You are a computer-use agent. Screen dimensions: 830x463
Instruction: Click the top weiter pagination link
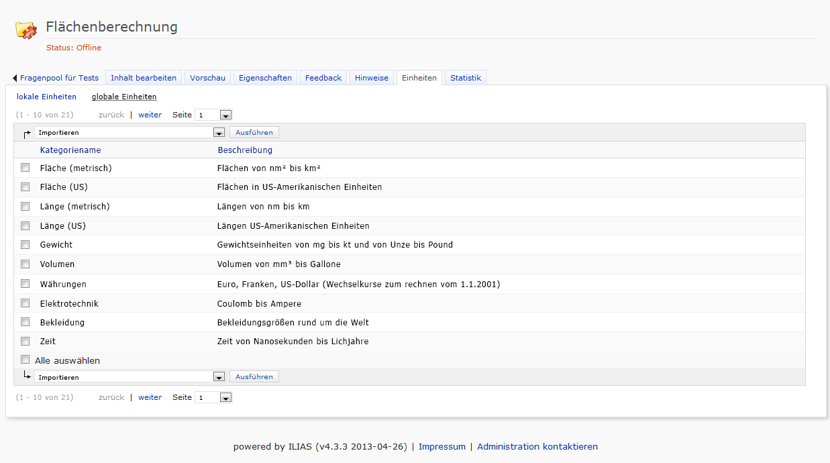coord(150,115)
